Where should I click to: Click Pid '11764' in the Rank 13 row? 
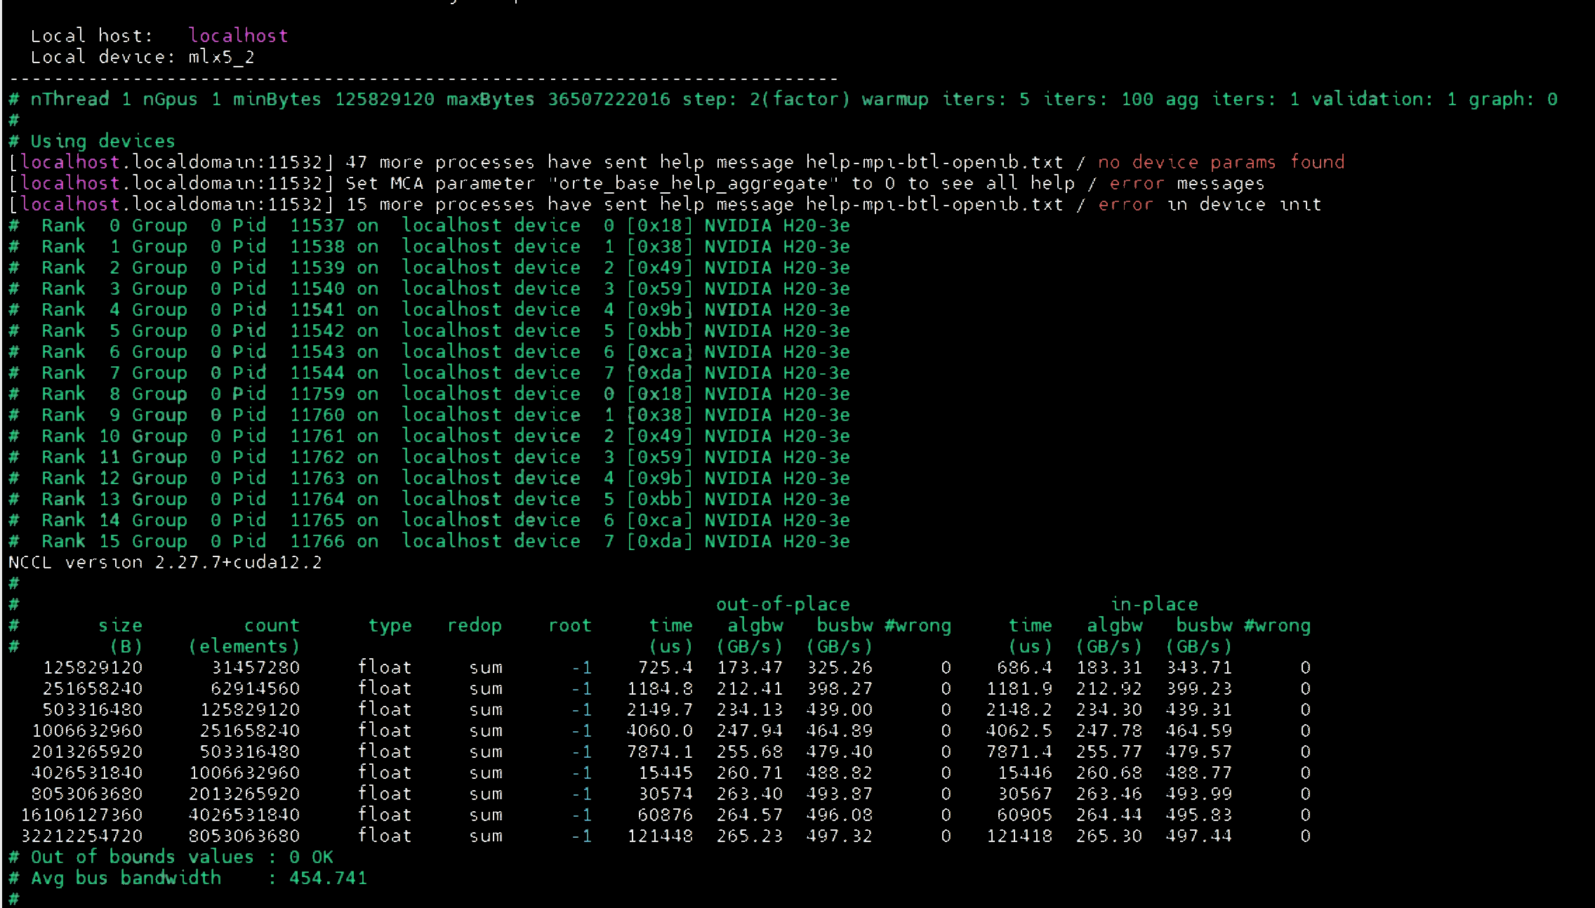[317, 499]
